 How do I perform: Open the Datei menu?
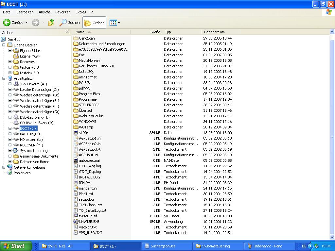7,12
